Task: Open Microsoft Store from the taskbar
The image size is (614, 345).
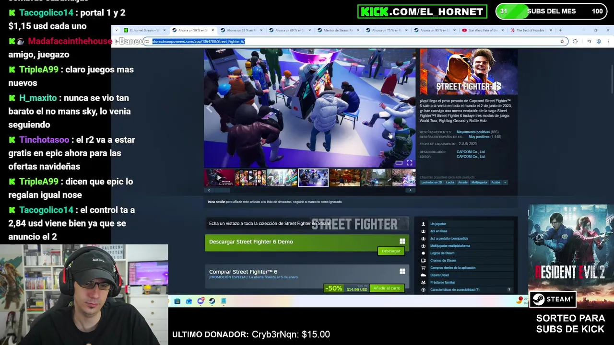Action: 177,301
